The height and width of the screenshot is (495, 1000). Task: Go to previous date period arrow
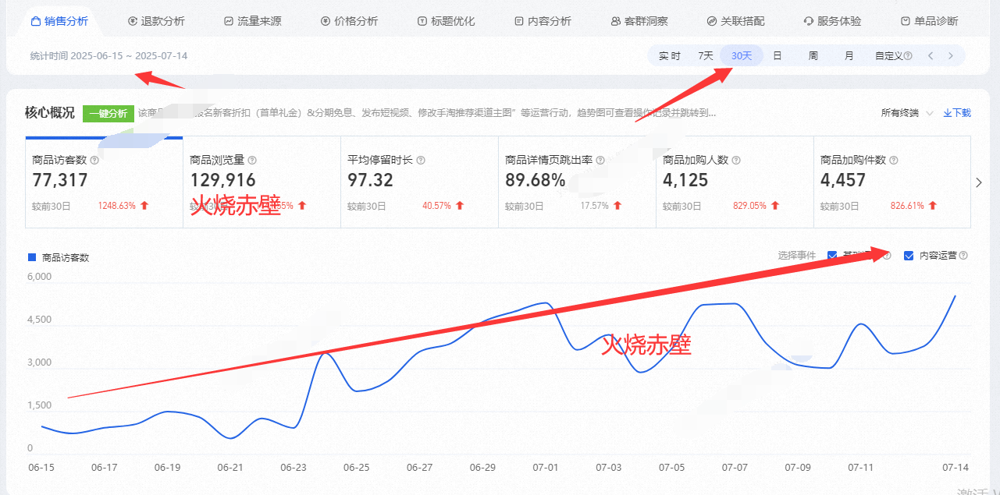tap(931, 56)
